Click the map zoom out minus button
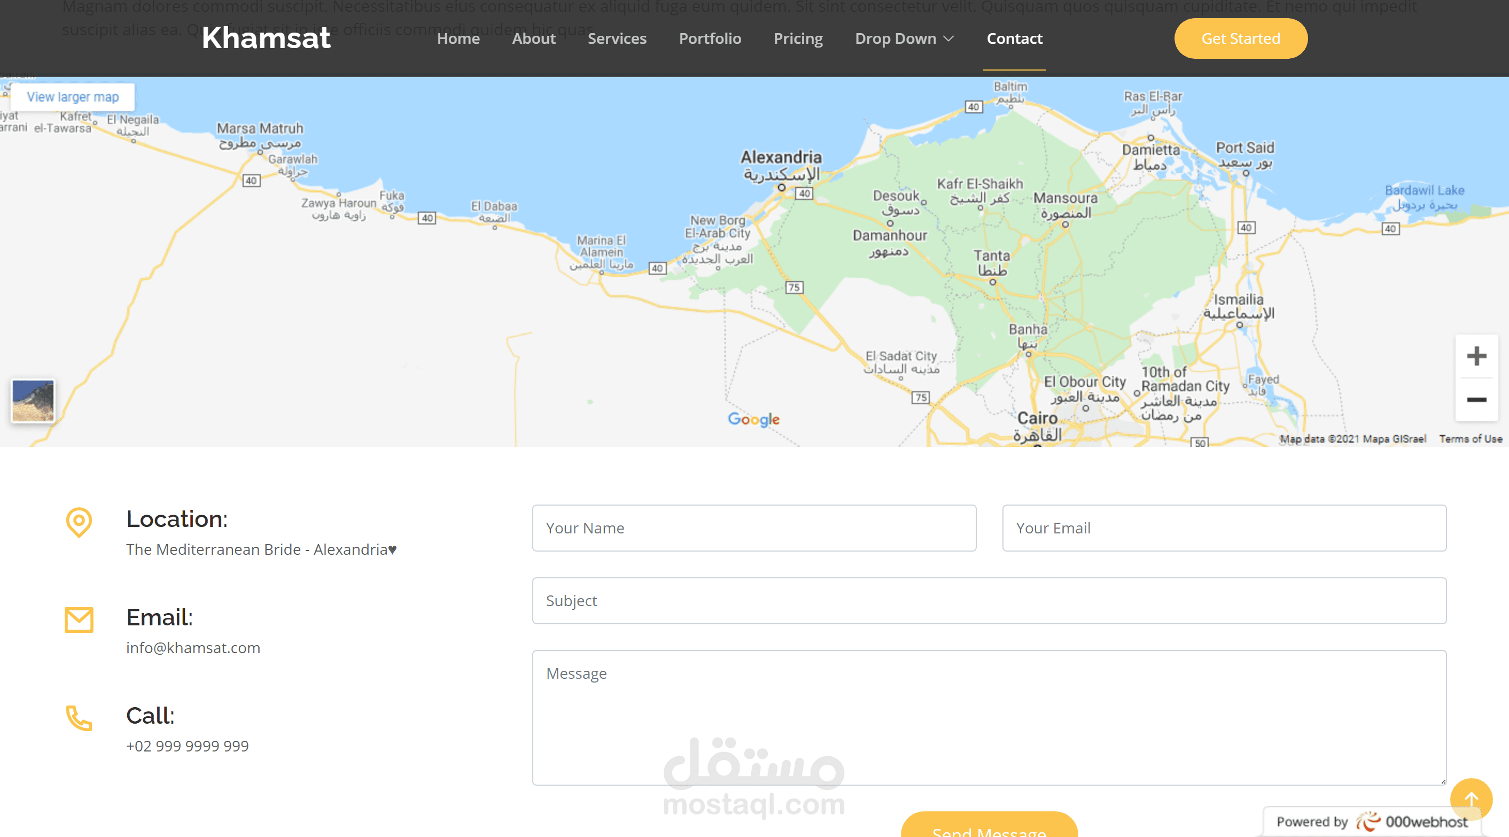 pos(1476,400)
